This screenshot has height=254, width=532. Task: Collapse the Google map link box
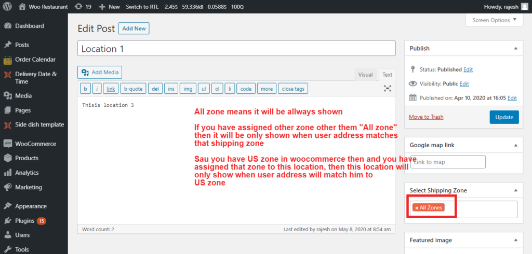(515, 146)
